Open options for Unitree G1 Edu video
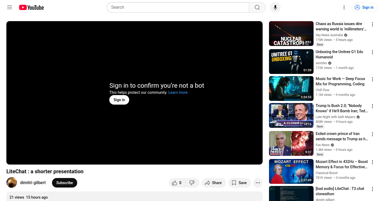Image resolution: width=382 pixels, height=201 pixels. [x=372, y=52]
